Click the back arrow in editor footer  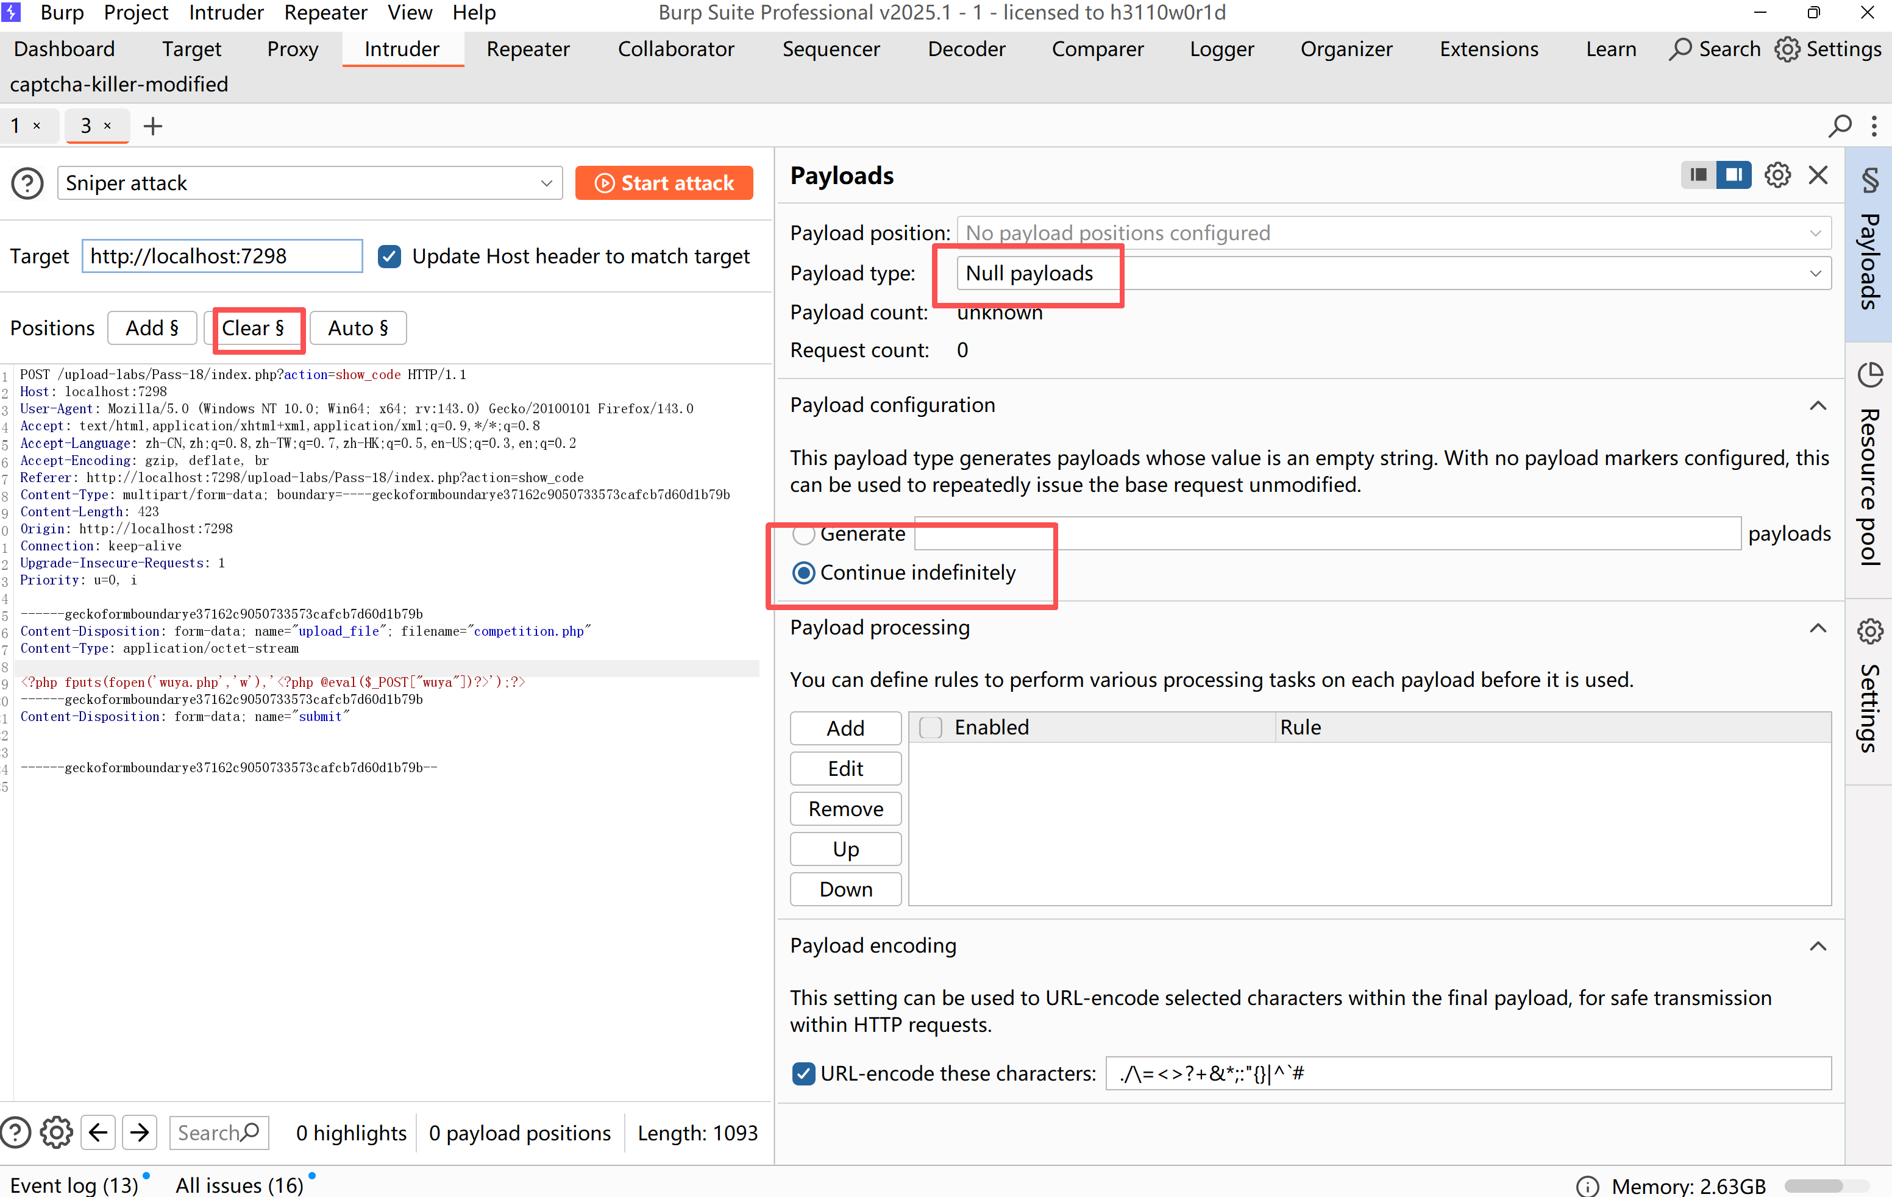point(98,1132)
